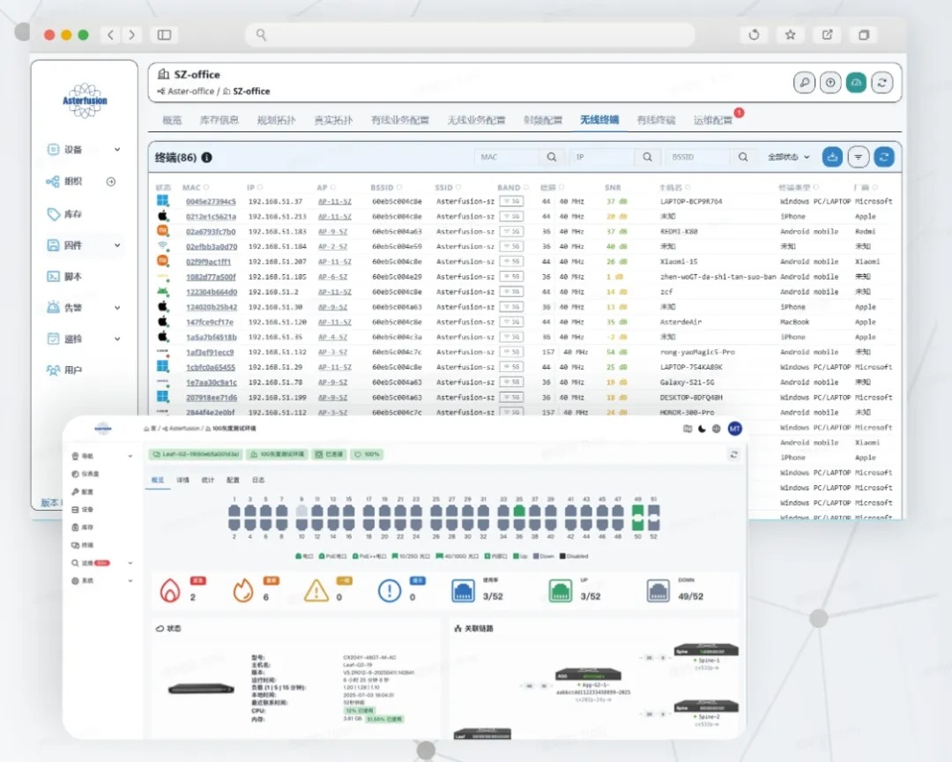Click the blue refresh terminals button
This screenshot has width=952, height=762.
[x=884, y=157]
